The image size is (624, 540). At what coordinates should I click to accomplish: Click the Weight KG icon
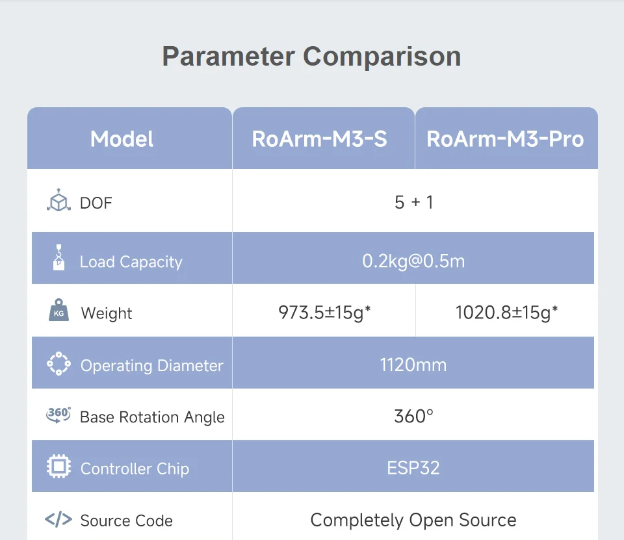tap(58, 309)
